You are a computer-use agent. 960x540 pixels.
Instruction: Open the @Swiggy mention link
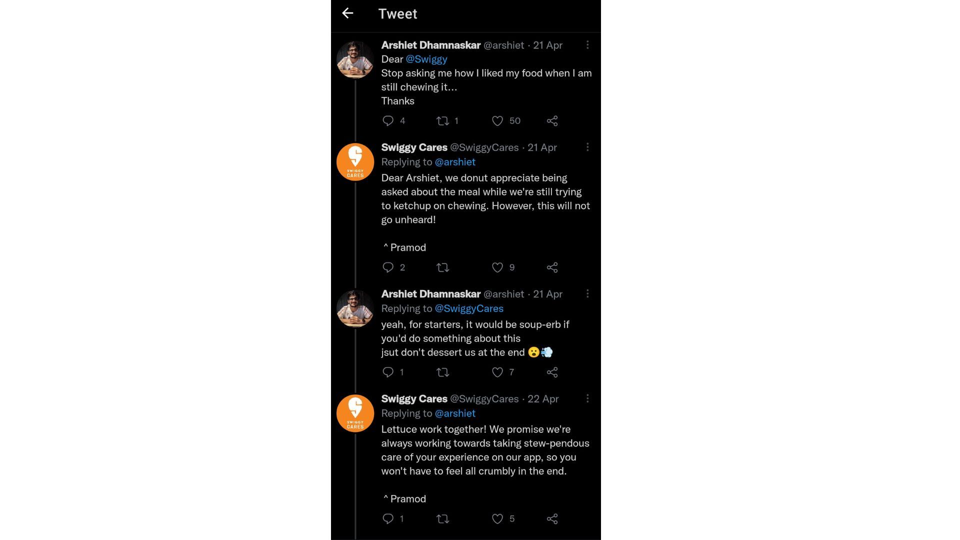tap(426, 59)
